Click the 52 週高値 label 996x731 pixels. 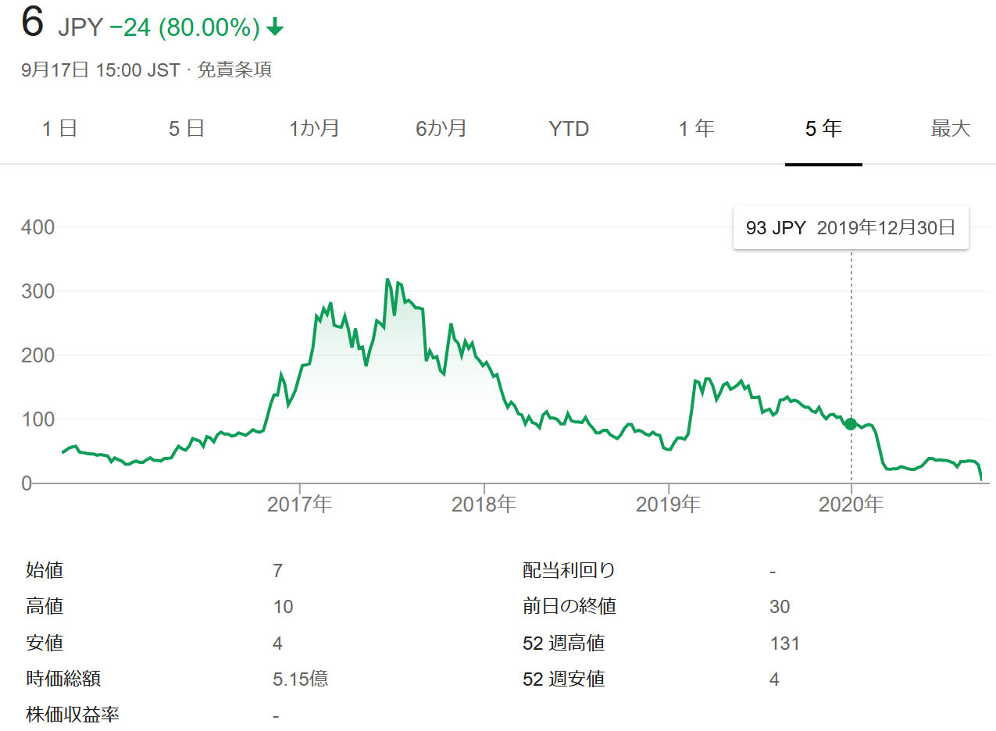[x=563, y=643]
